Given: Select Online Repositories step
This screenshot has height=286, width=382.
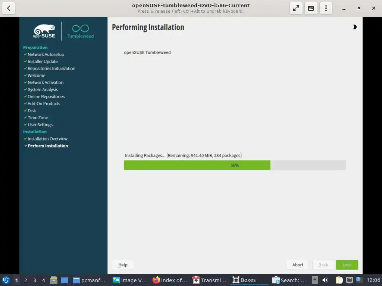Looking at the screenshot, I should pos(46,96).
